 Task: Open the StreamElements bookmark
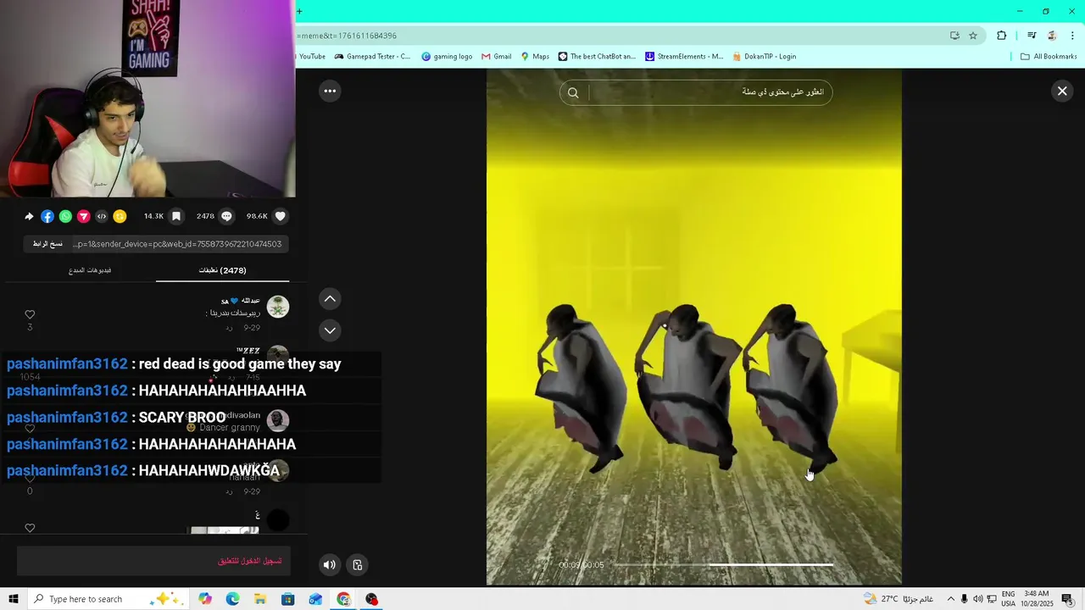point(684,57)
